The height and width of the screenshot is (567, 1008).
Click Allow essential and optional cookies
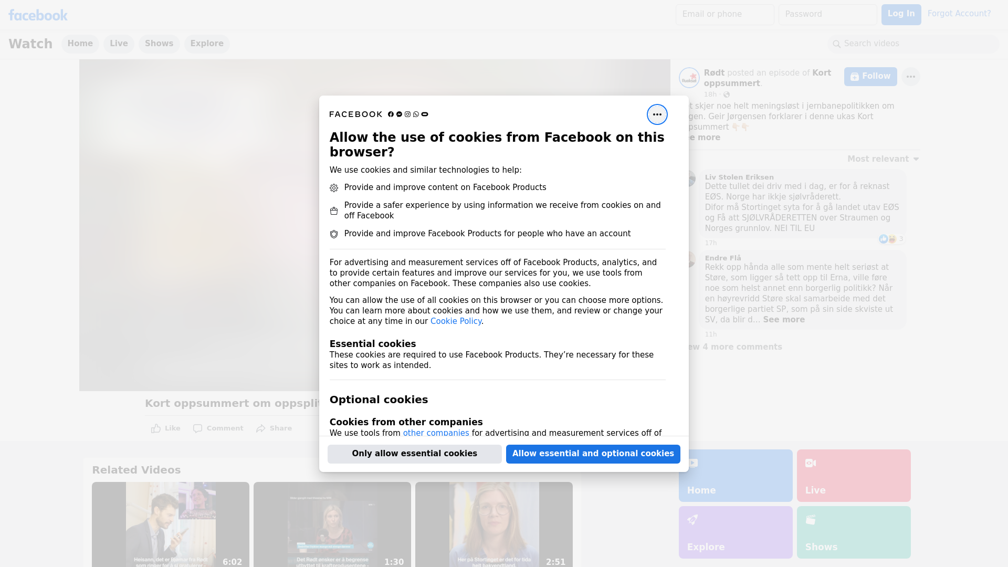pyautogui.click(x=593, y=454)
